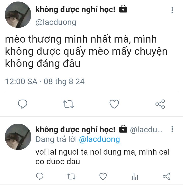Viewport: 183px width, 185px height.
Task: Like the reply tweet
Action: coord(103,176)
